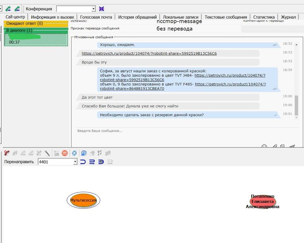Click the first blue redirect arrow icon
This screenshot has height=243, width=304.
(83, 162)
